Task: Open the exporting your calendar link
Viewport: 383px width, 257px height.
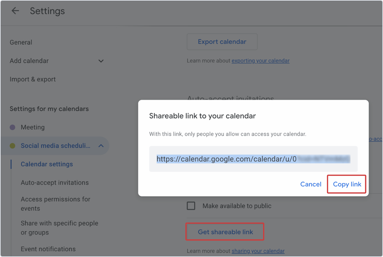Action: (x=260, y=61)
